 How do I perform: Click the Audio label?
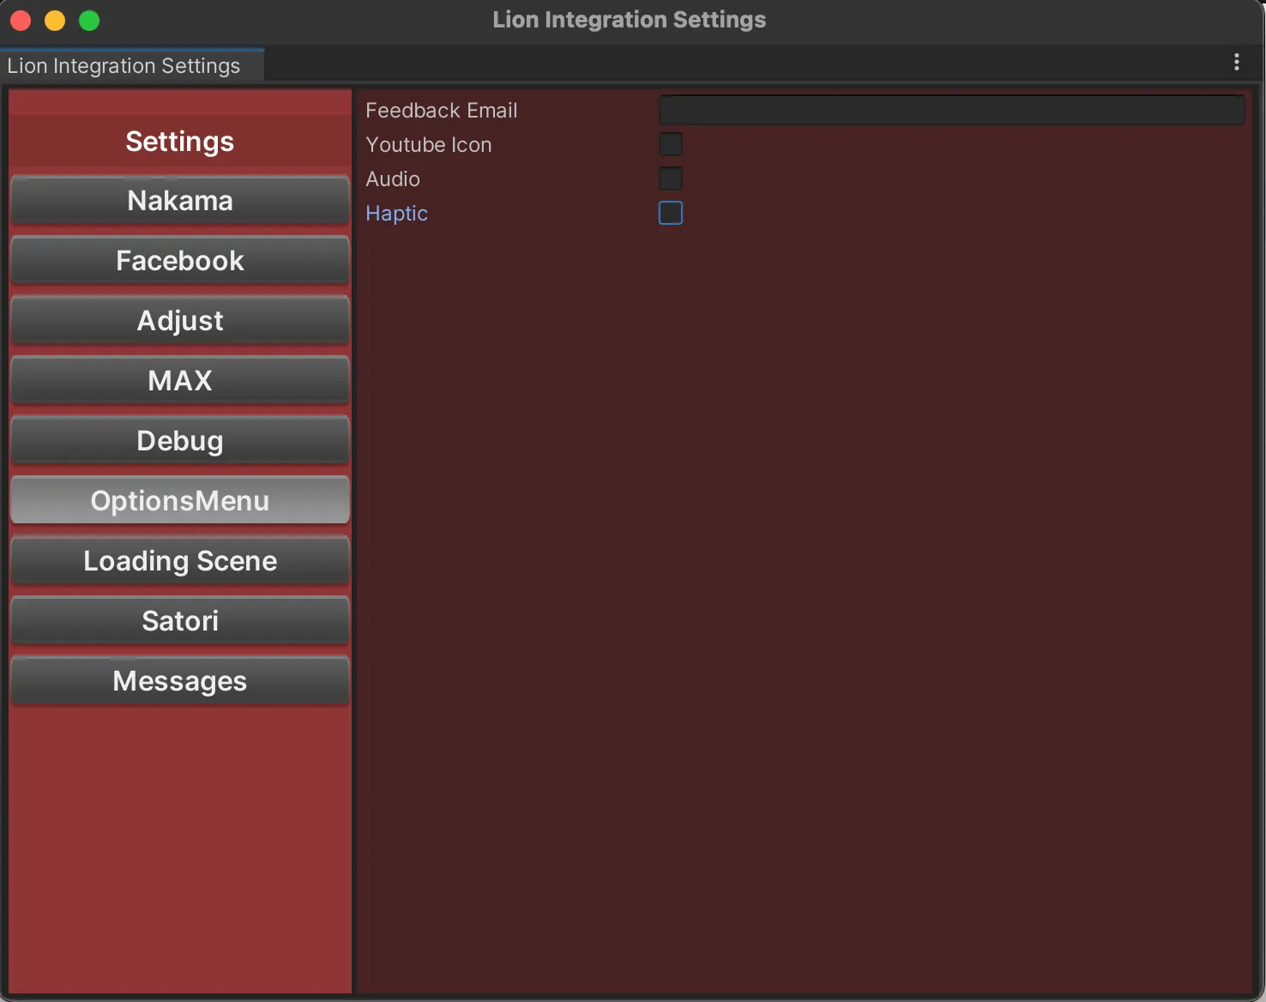393,179
